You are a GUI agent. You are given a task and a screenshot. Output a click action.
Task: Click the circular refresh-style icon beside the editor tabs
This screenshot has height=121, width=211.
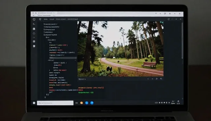pyautogui.click(x=40, y=19)
